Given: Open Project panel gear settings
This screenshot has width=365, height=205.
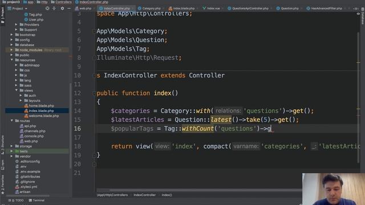Looking at the screenshot, I should 62,9.
